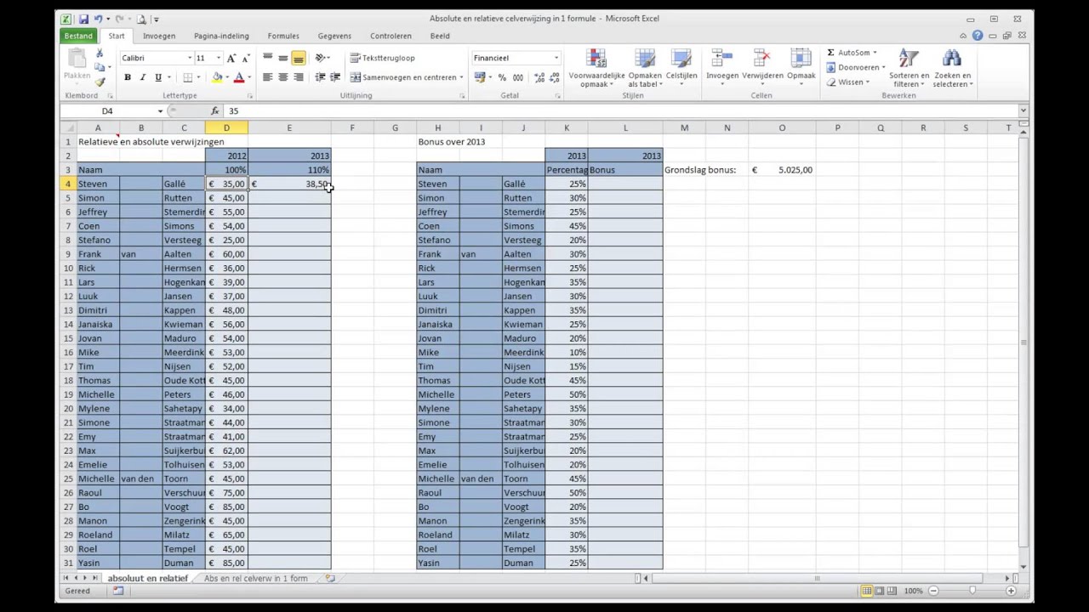
Task: Open the Doorvoeren fill dropdown
Action: point(856,68)
